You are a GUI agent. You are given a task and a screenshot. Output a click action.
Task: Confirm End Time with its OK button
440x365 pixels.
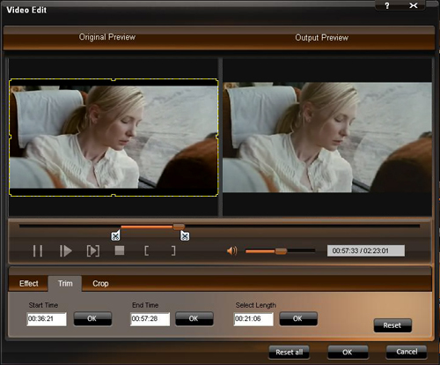[x=194, y=318]
